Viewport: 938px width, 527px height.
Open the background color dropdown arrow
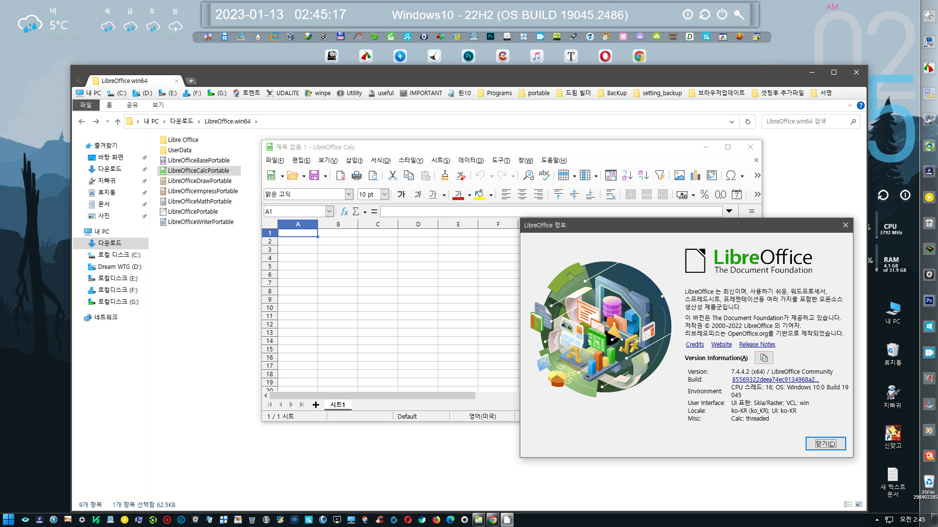click(x=491, y=195)
